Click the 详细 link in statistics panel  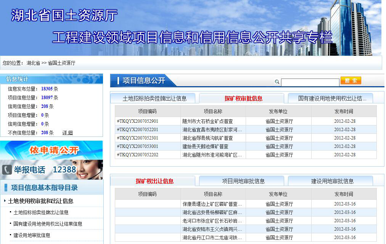pyautogui.click(x=68, y=133)
